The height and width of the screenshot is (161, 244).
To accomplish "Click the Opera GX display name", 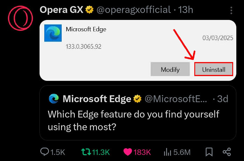I will coord(62,10).
